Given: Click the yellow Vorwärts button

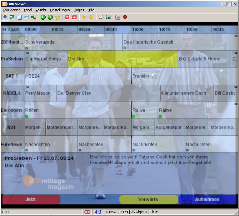Looking at the screenshot, I should click(x=148, y=199).
